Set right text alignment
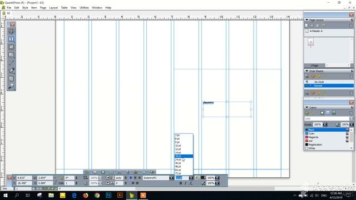Image resolution: width=356 pixels, height=200 pixels. 140,178
